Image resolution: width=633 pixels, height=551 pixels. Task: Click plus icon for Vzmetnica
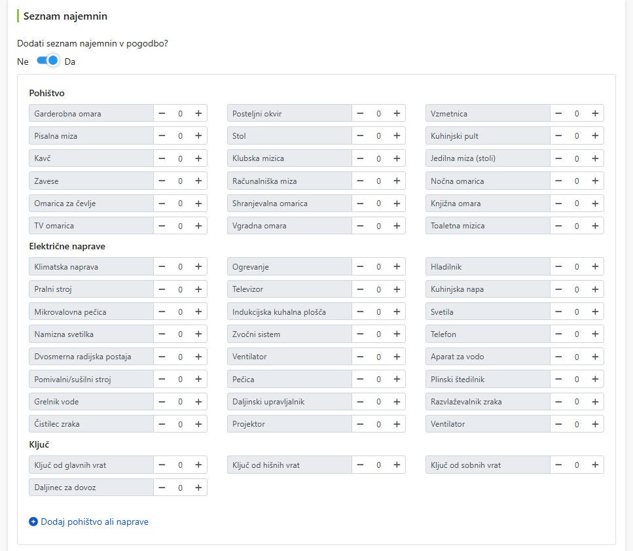click(595, 113)
